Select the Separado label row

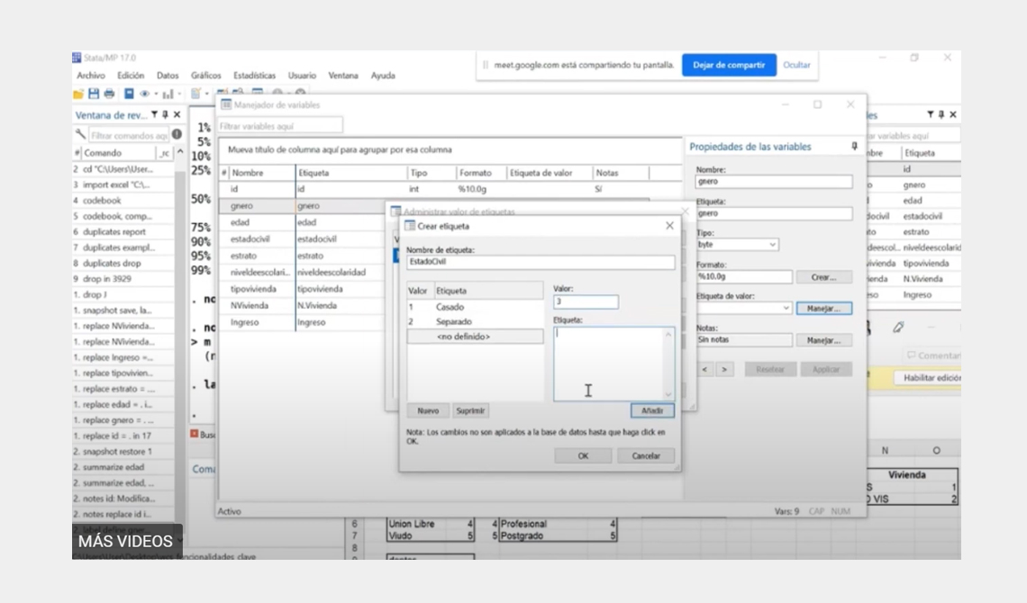click(x=475, y=322)
